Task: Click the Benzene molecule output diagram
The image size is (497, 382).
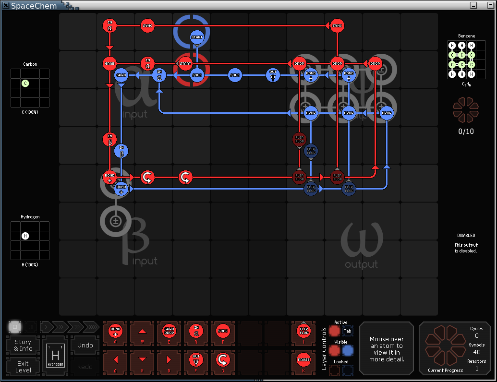Action: (466, 60)
